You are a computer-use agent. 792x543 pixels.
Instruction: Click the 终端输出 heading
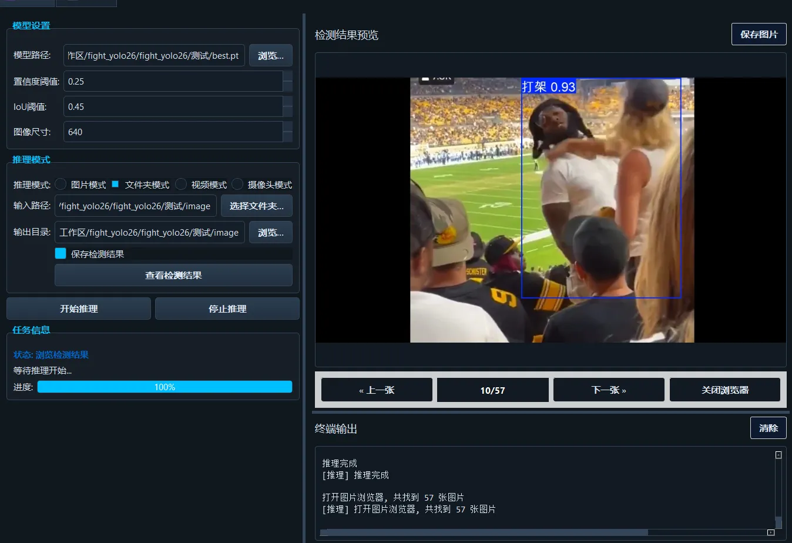tap(336, 429)
